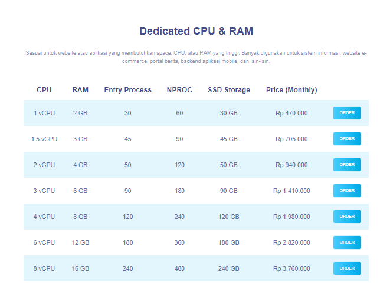Click the RAM column header
390x299 pixels.
coord(80,90)
